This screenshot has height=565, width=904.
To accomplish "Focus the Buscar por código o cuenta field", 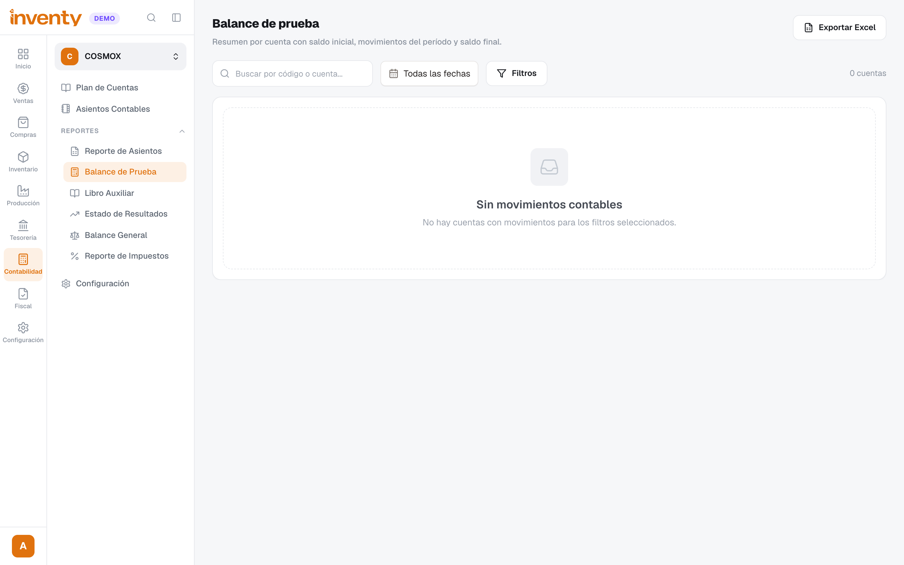I will pos(292,74).
